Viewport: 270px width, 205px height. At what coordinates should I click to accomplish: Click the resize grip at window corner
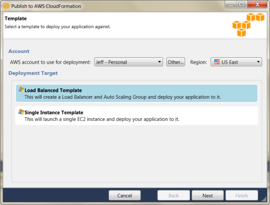[x=264, y=199]
